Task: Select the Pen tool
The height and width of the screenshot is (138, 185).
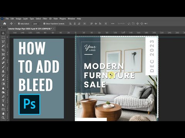Action: [x=3, y=97]
